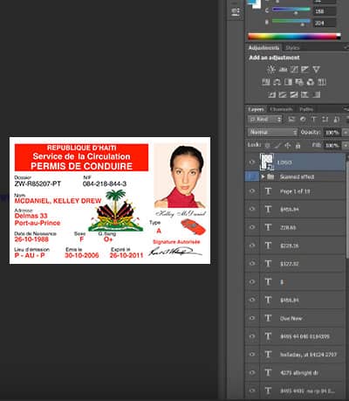Click the G value field showing 158
This screenshot has height=401, width=349.
click(325, 11)
